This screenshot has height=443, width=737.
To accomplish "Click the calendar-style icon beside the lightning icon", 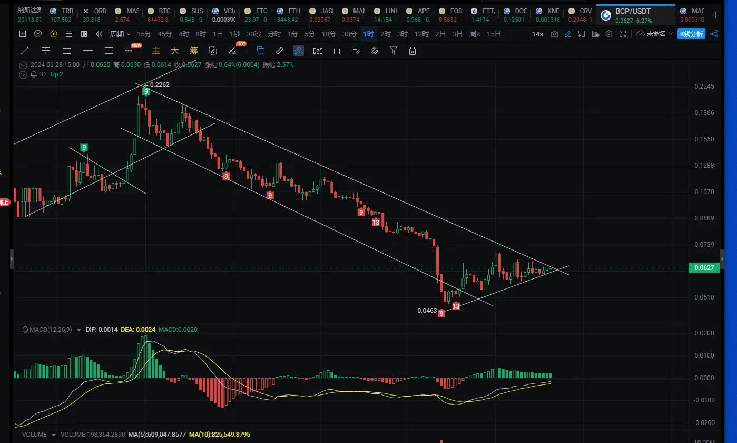I will click(68, 34).
